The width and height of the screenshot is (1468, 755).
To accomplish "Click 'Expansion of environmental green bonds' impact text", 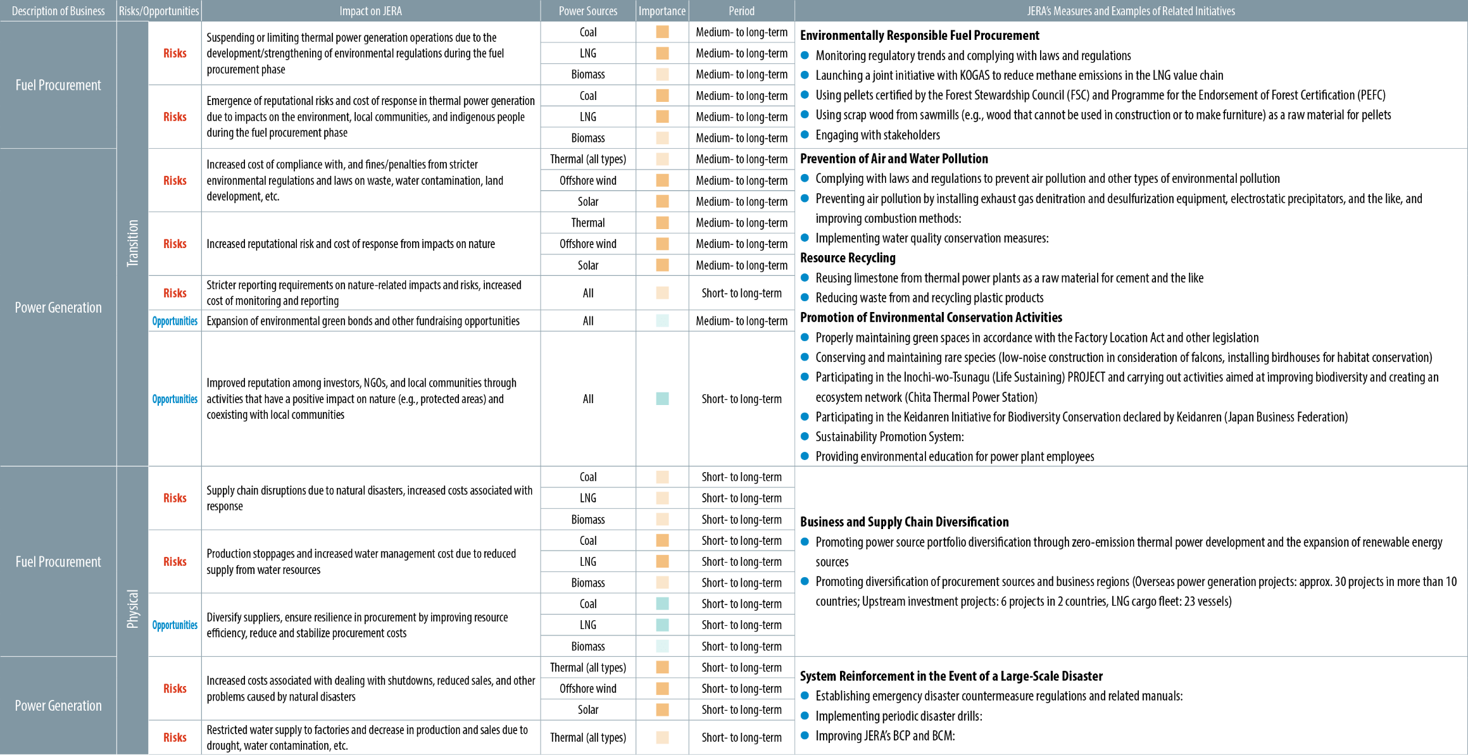I will pos(363,321).
